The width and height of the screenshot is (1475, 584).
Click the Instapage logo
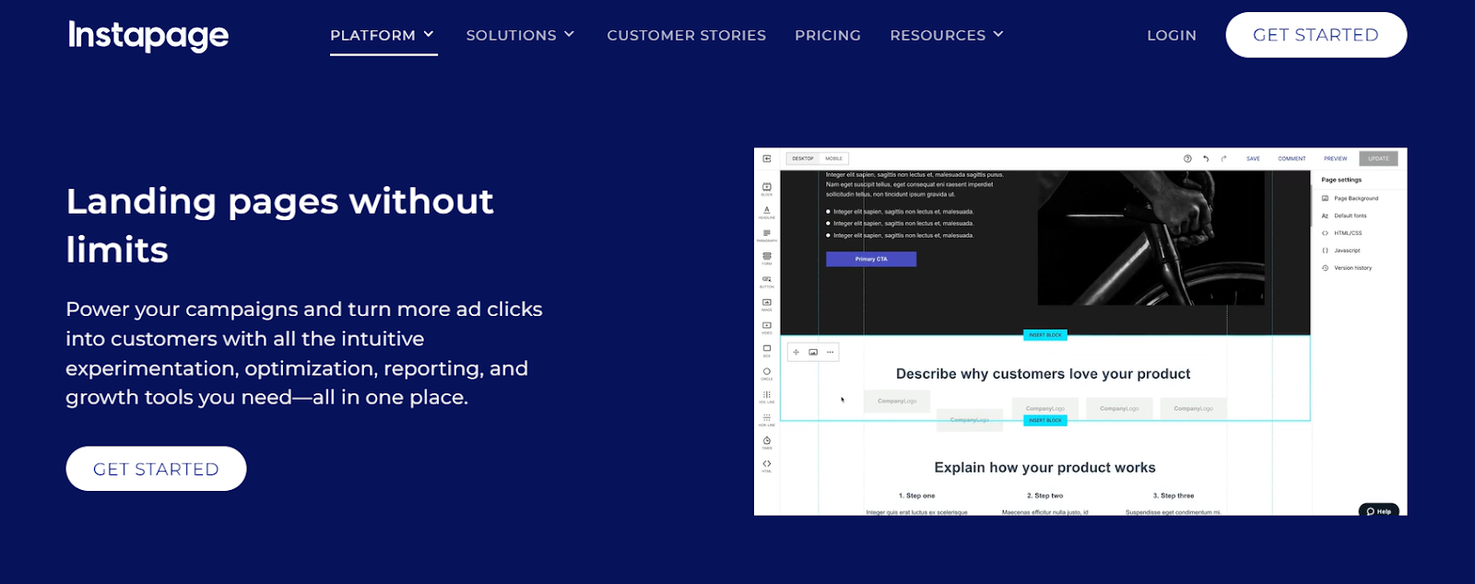click(x=148, y=35)
